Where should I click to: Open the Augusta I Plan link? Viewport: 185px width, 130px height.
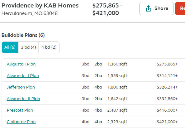coord(21,64)
